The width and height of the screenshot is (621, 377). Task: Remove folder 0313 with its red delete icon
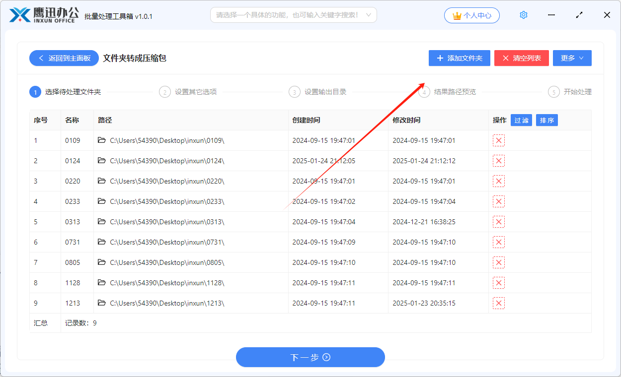499,222
